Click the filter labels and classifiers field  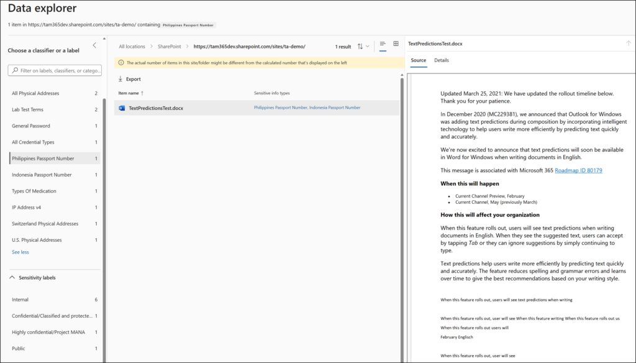[x=59, y=71]
